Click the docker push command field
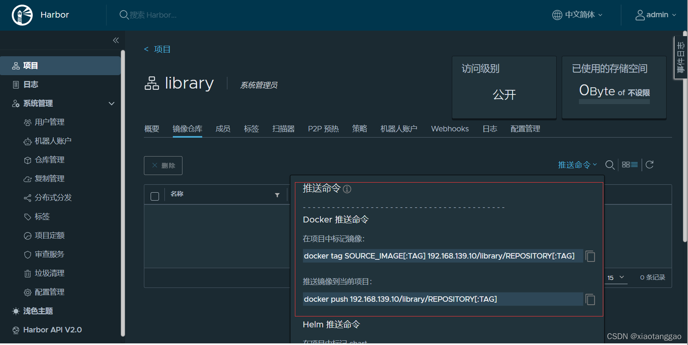Viewport: 688px width, 345px height. [443, 299]
